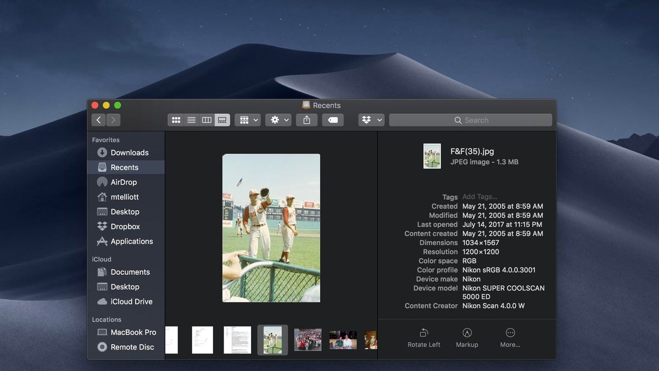Open the group-by arrangement dropdown
The image size is (659, 371).
coord(247,120)
